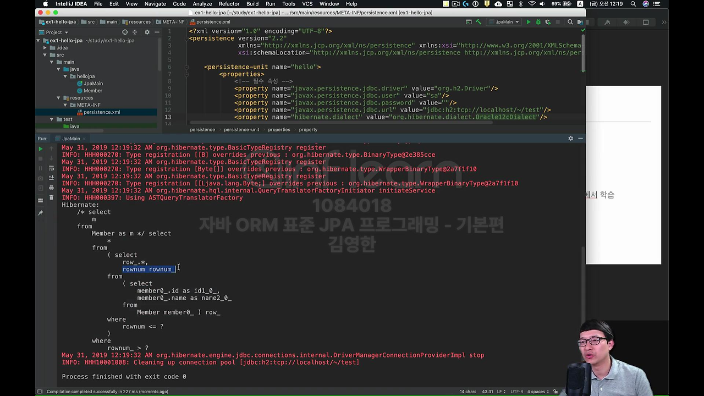The image size is (704, 396).
Task: Hide the Run tool window
Action: tap(580, 139)
